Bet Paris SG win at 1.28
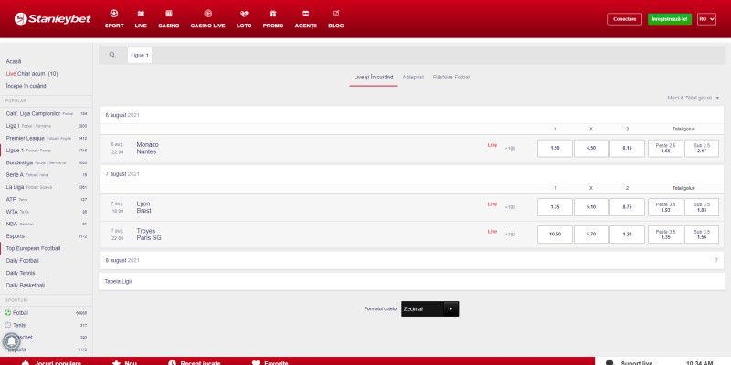 pos(627,235)
